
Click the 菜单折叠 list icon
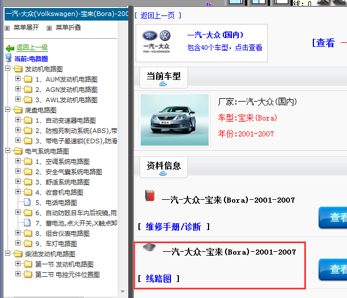click(x=49, y=28)
